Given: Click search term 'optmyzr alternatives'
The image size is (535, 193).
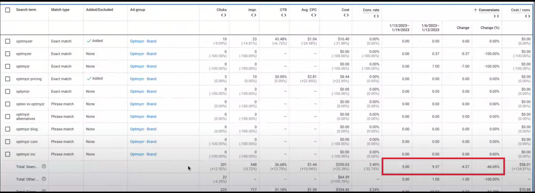Looking at the screenshot, I should tap(25, 116).
